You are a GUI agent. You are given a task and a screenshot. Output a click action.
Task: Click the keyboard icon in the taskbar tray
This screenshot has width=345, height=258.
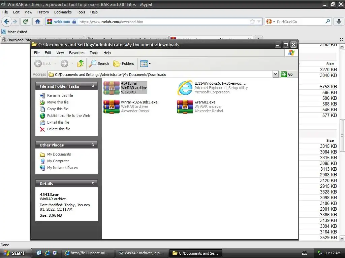305,253
